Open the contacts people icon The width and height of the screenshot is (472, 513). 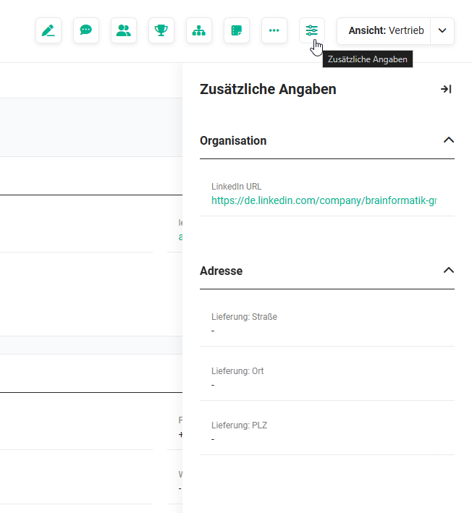pos(124,30)
